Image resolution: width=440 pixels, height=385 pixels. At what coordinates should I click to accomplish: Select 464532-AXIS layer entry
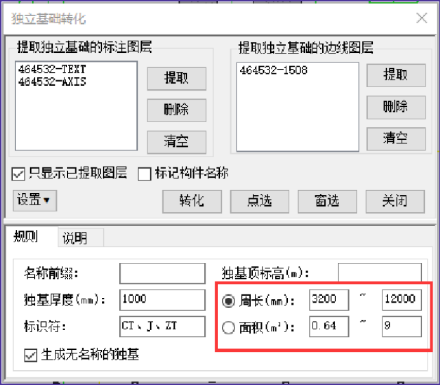point(51,81)
